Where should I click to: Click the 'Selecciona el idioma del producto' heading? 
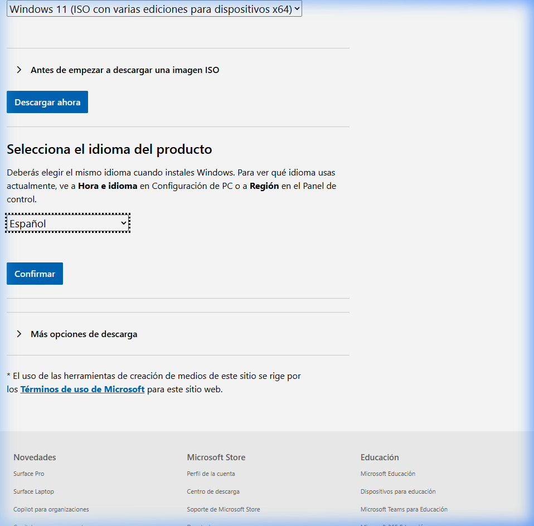coord(109,149)
